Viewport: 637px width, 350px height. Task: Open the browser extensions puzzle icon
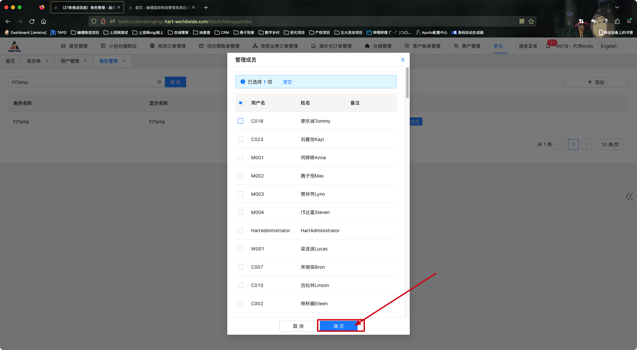617,22
